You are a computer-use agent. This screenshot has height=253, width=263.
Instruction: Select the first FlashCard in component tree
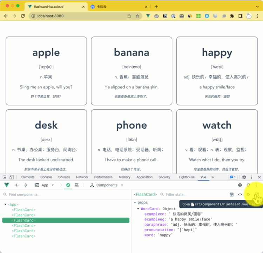click(23, 210)
